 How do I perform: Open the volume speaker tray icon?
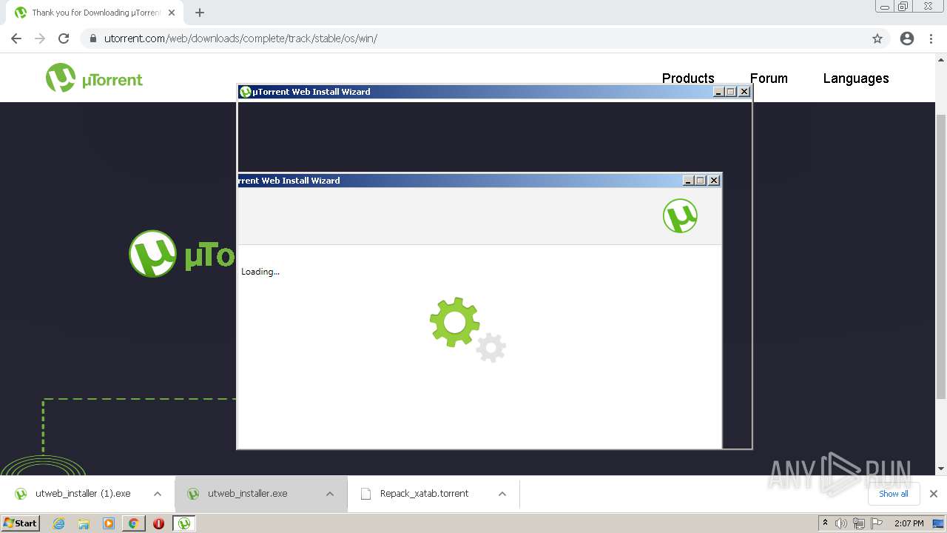tap(841, 523)
